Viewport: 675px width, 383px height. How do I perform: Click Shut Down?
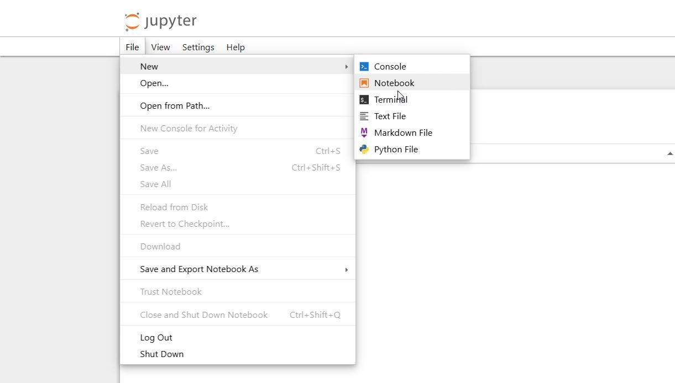(x=161, y=354)
